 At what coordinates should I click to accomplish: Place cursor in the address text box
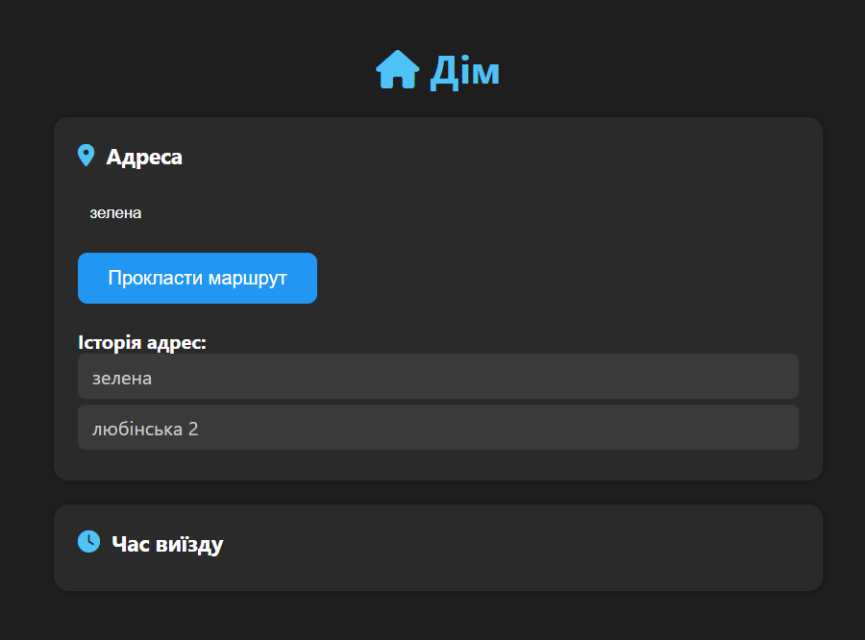[x=438, y=213]
